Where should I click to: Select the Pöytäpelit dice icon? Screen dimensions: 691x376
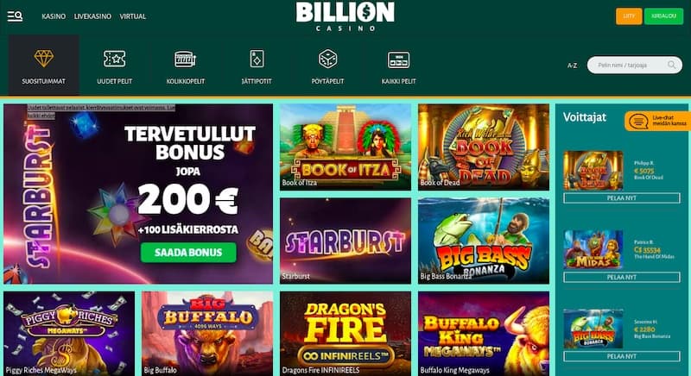327,59
